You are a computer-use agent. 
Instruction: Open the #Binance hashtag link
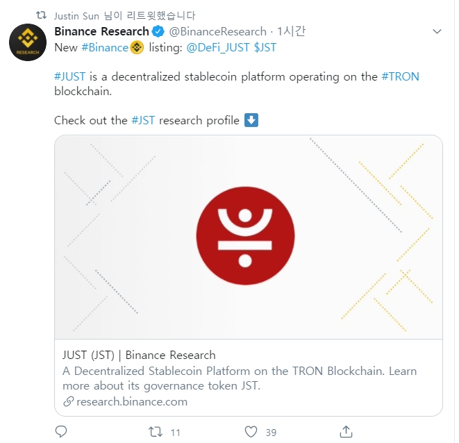coord(105,47)
